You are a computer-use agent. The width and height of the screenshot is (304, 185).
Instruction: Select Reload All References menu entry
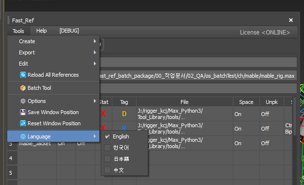pyautogui.click(x=53, y=75)
